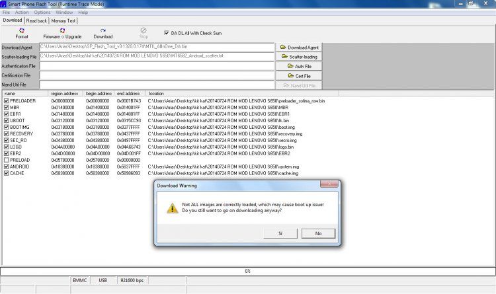Click the Download Agent browse button
496x294 pixels.
pos(299,47)
